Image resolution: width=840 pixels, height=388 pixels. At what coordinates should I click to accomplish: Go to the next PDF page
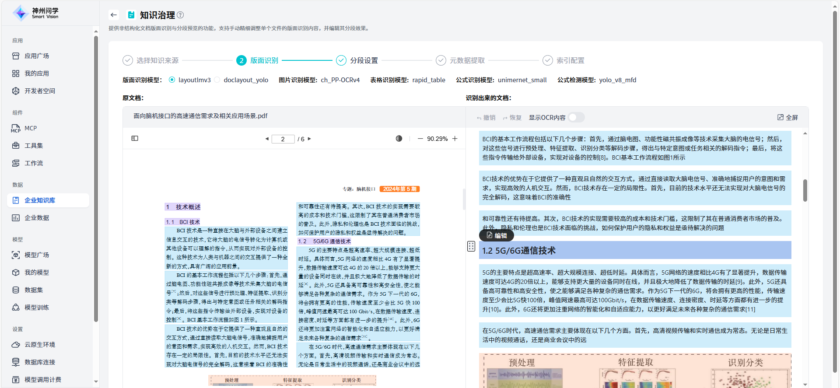click(309, 139)
